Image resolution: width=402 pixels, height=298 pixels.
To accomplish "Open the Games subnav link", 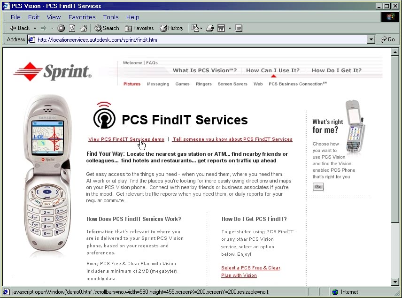I will pos(182,84).
